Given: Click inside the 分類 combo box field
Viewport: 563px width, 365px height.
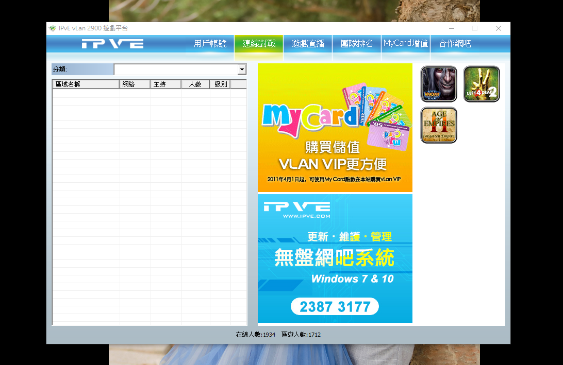Looking at the screenshot, I should click(175, 69).
